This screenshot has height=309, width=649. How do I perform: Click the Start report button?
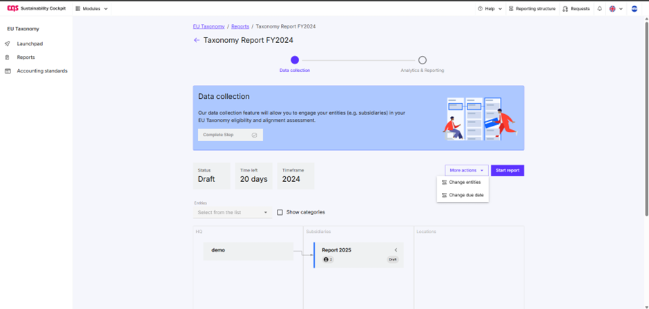coord(507,170)
